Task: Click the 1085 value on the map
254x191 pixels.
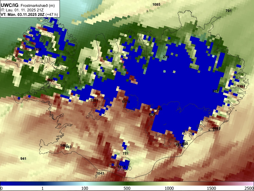Action: click(156, 4)
